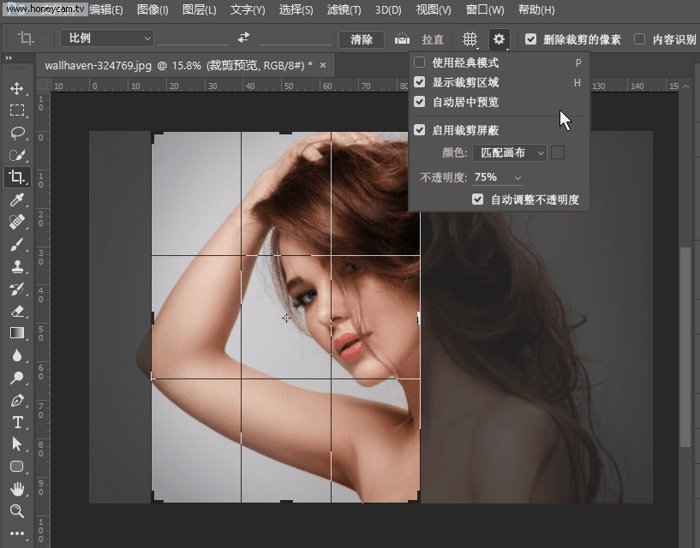Click the swap width and height arrows
The height and width of the screenshot is (548, 700).
[244, 39]
